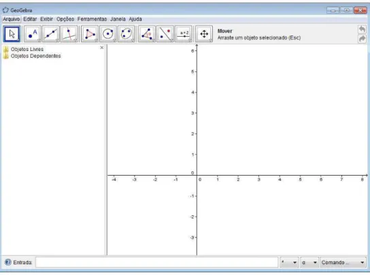This screenshot has width=370, height=275.
Task: Open the superscript symbols dropdown
Action: [x=289, y=262]
